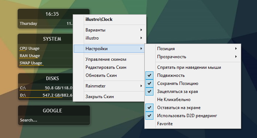Image resolution: width=257 pixels, height=138 pixels.
Task: Expand the illustro submenu
Action: point(109,38)
